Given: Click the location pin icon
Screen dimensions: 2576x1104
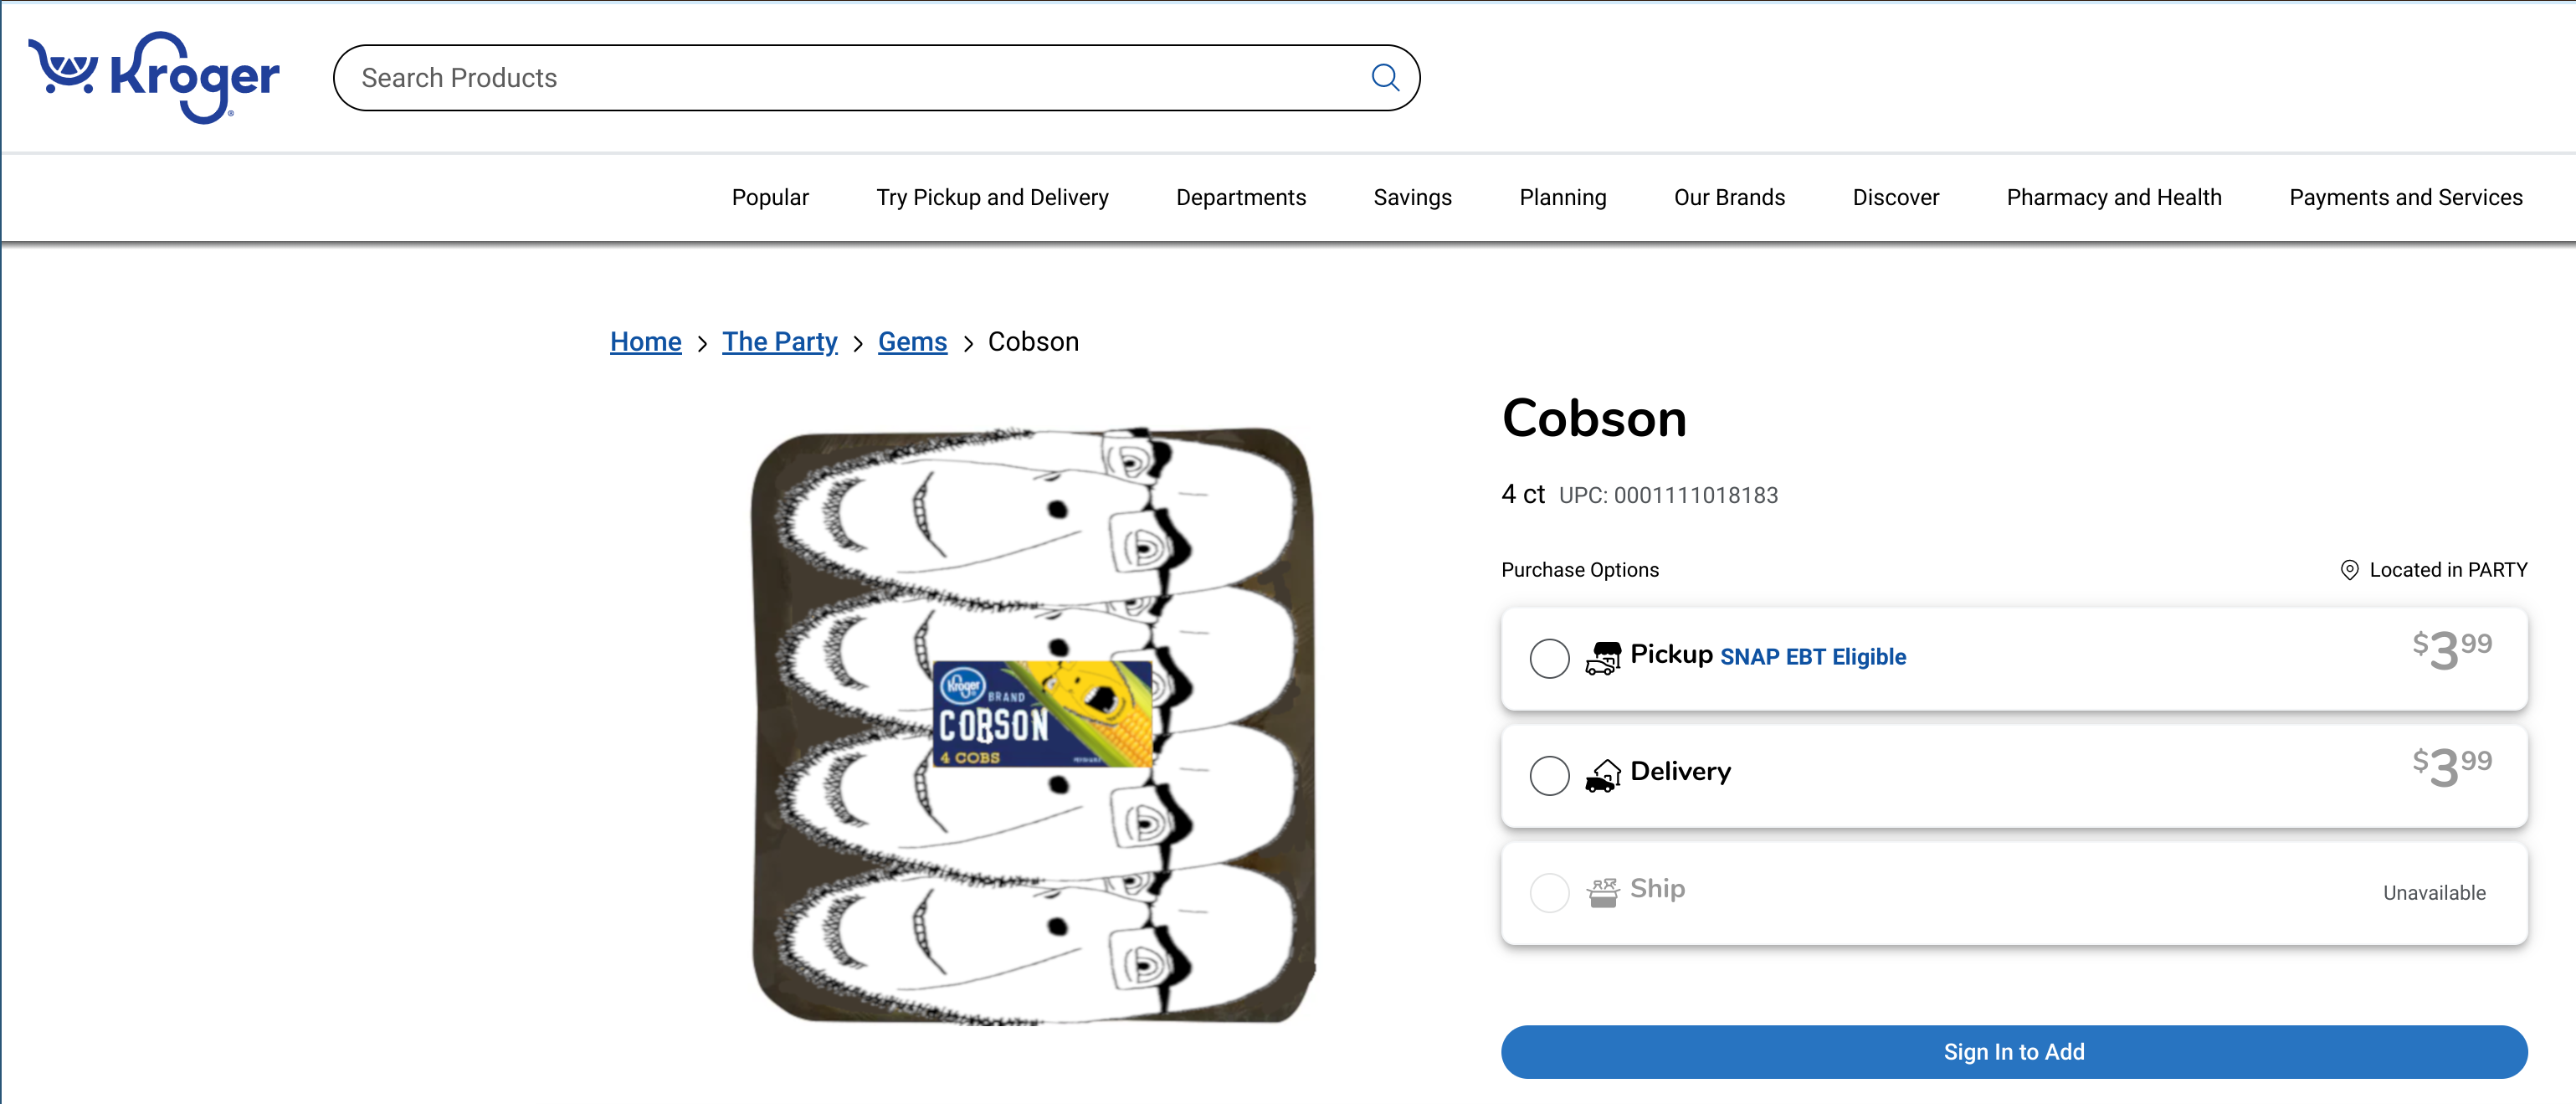Looking at the screenshot, I should (x=2349, y=570).
